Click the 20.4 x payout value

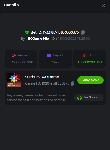point(55,62)
